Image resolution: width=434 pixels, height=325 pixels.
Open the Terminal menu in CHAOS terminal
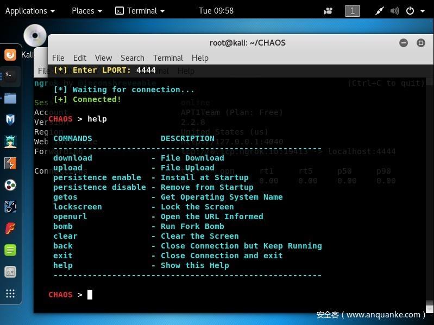point(168,58)
